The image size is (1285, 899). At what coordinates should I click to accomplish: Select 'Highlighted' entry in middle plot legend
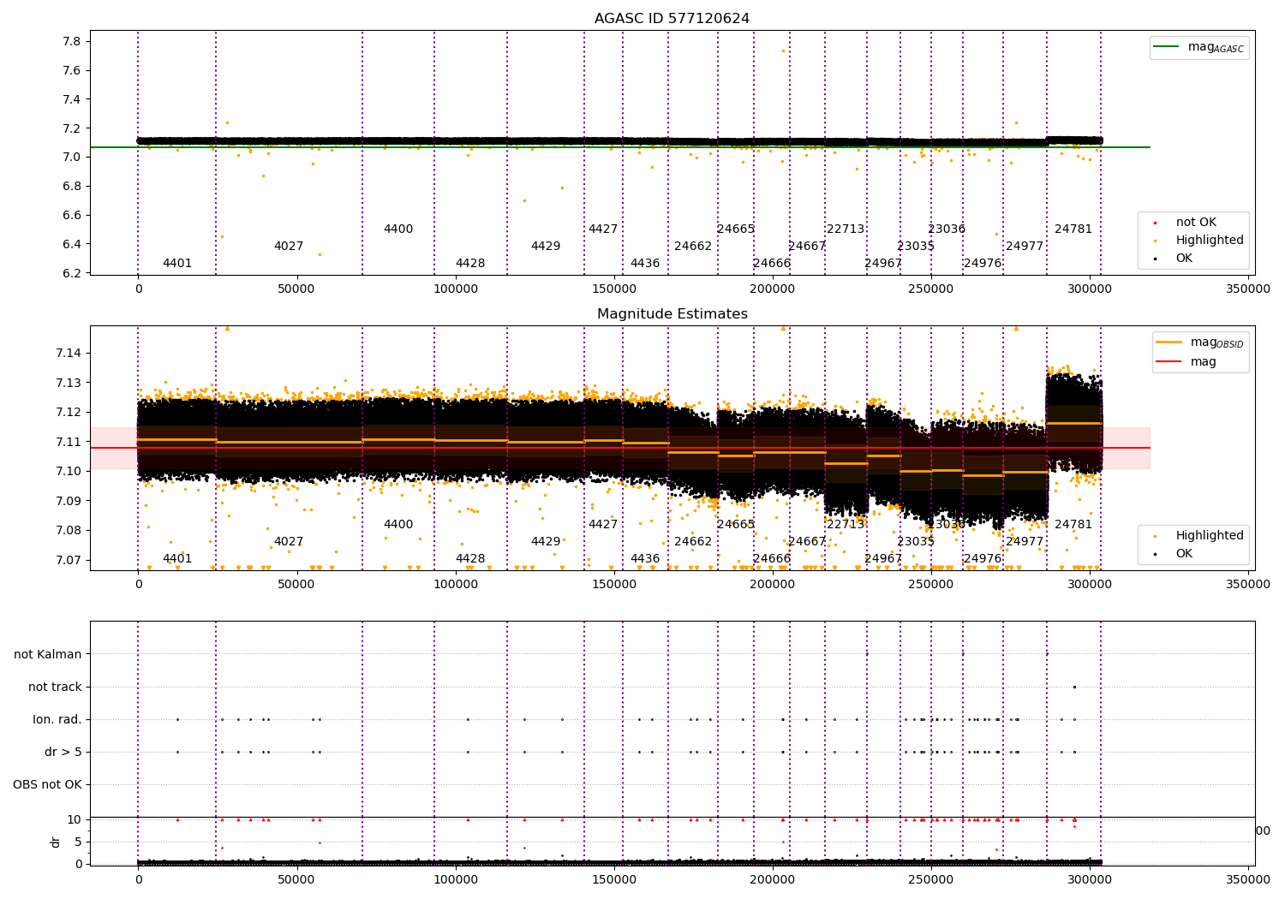tap(1210, 536)
